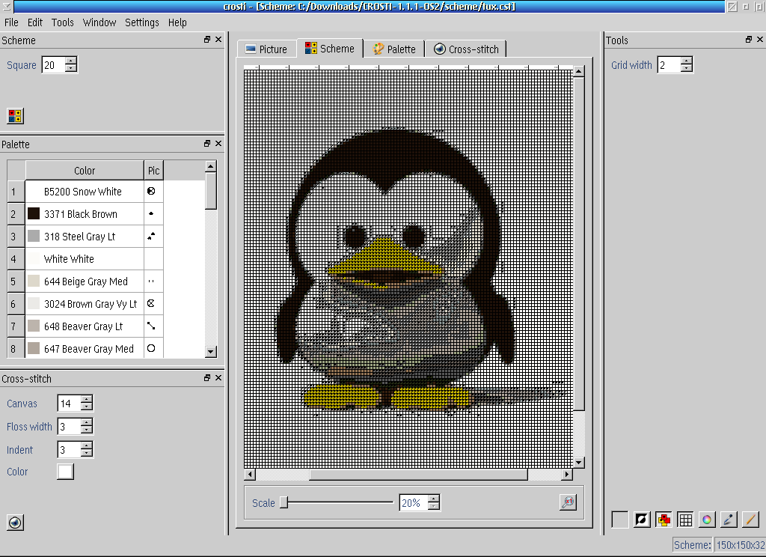Select the eyedropper tool icon
The image size is (766, 557).
(729, 520)
